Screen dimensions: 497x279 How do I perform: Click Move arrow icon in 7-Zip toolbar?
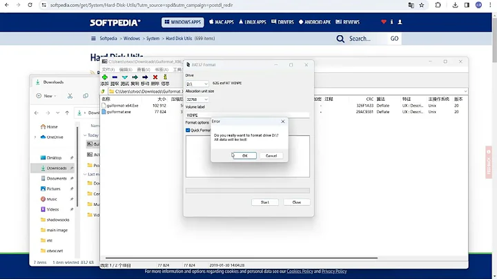145,77
